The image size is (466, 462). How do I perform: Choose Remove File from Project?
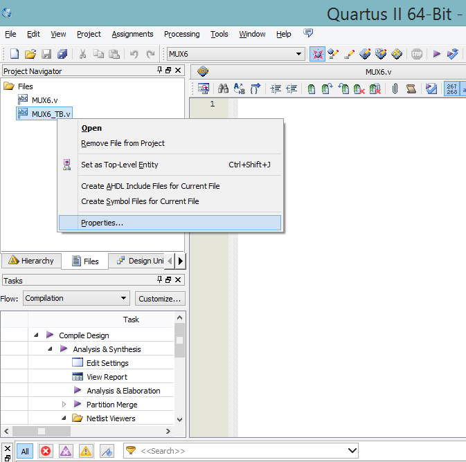pos(170,143)
